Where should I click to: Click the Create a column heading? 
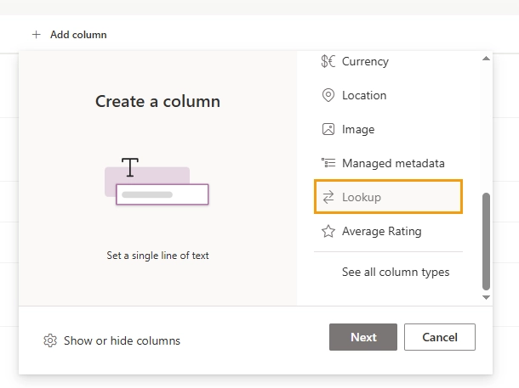(x=157, y=101)
